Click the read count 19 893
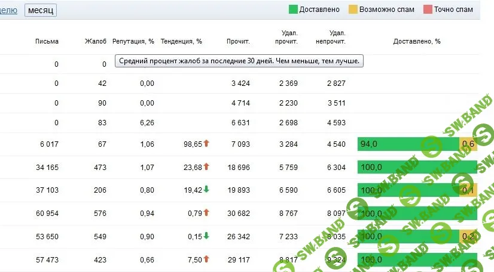This screenshot has height=272, width=494. tap(239, 190)
